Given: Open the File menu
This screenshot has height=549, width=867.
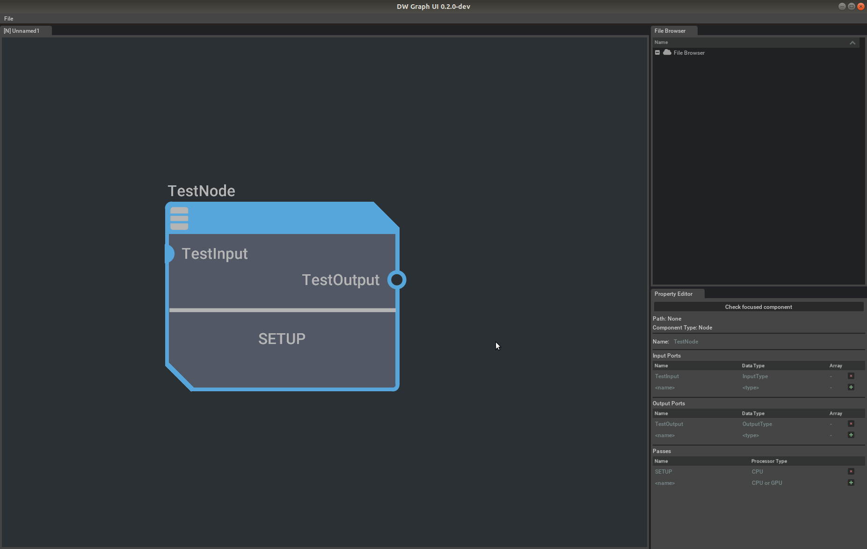Looking at the screenshot, I should pyautogui.click(x=8, y=19).
